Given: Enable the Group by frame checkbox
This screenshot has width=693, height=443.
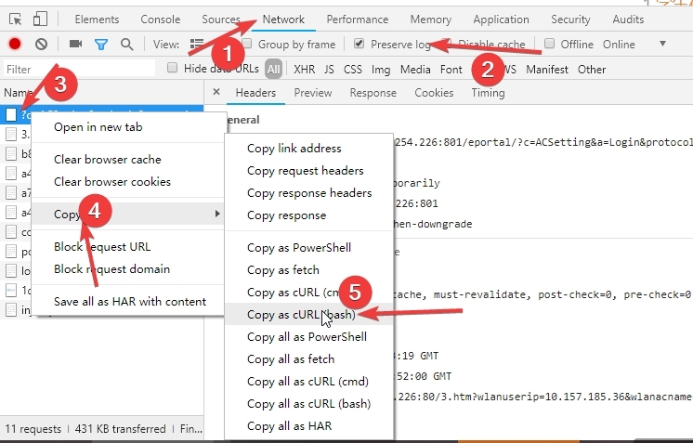Looking at the screenshot, I should (247, 44).
